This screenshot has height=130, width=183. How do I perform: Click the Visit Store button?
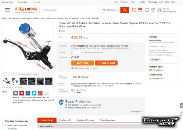[x=155, y=60]
